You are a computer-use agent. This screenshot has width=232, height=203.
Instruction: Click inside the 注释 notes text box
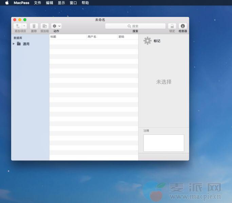(163, 143)
